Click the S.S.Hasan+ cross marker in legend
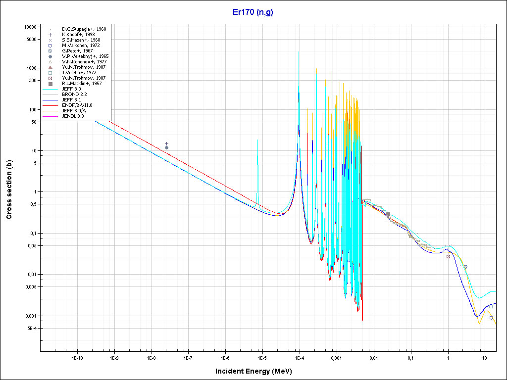Screen dimensions: 507x380 click(51, 40)
